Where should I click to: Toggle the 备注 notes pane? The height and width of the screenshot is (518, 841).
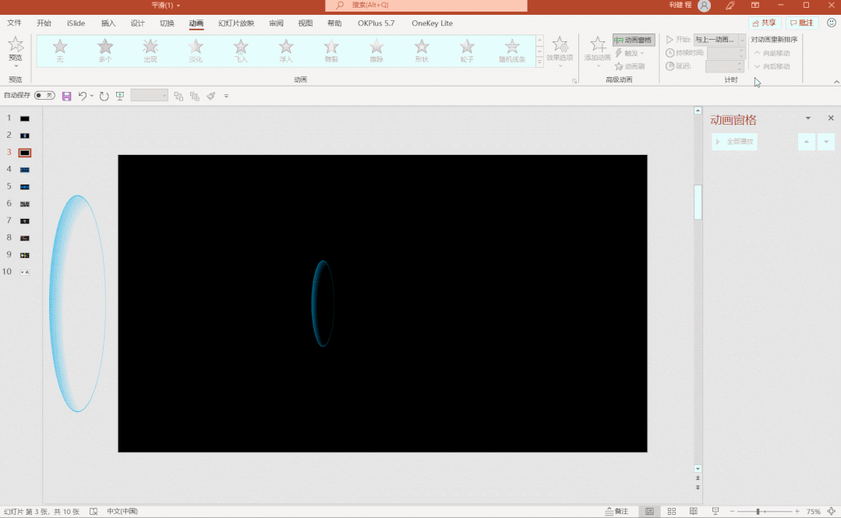[617, 512]
